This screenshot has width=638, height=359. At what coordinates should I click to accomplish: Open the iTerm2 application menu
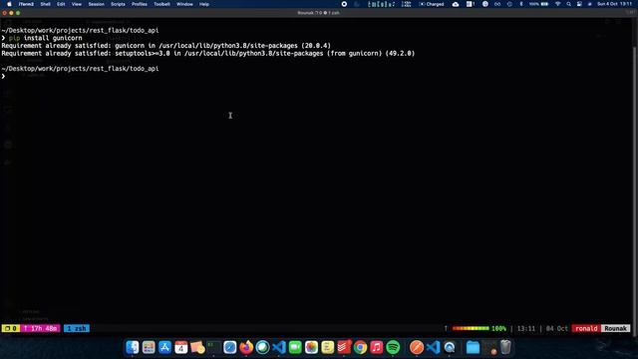tap(26, 4)
